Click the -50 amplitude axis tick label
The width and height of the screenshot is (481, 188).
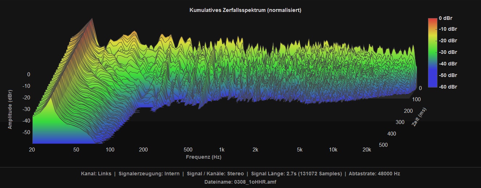[x=27, y=132]
